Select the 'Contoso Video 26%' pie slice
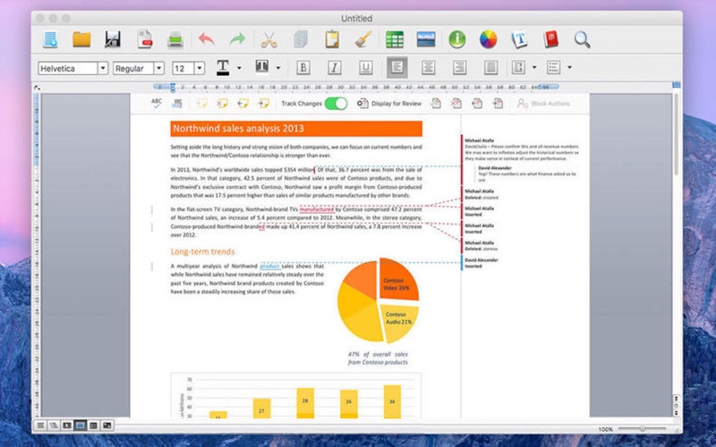 point(397,279)
